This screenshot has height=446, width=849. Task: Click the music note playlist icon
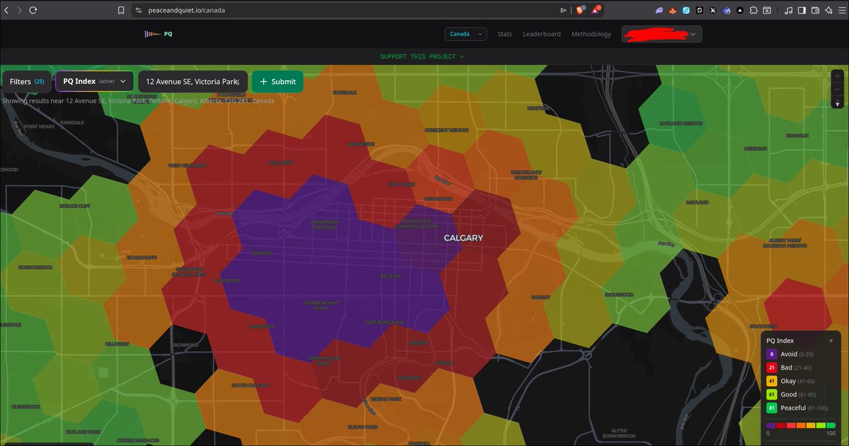[788, 11]
